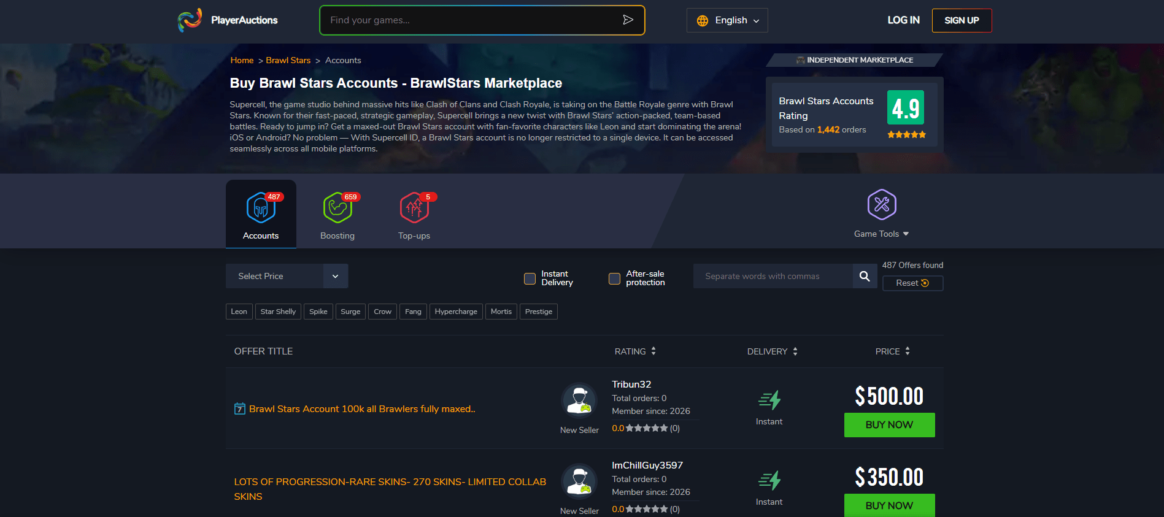Click the five-star rating under 4.9

906,134
